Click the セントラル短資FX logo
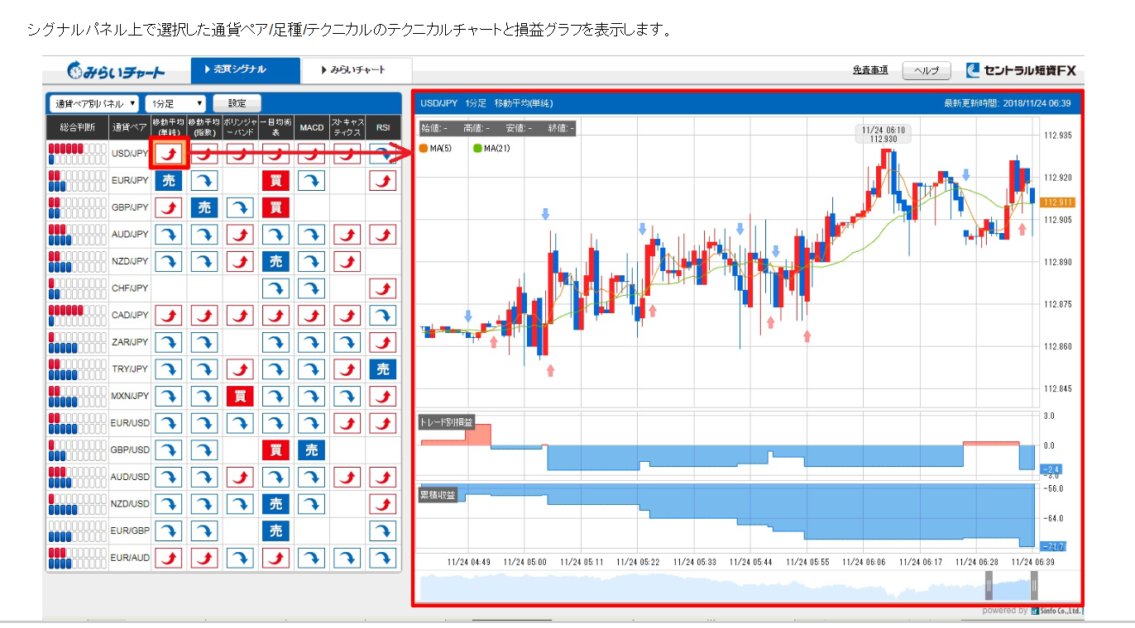Screen dimensions: 1135x628 point(1021,70)
